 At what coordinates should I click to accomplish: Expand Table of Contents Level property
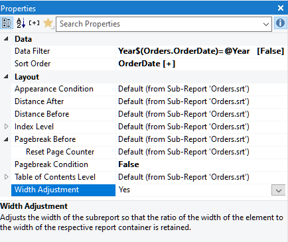[x=6, y=177]
